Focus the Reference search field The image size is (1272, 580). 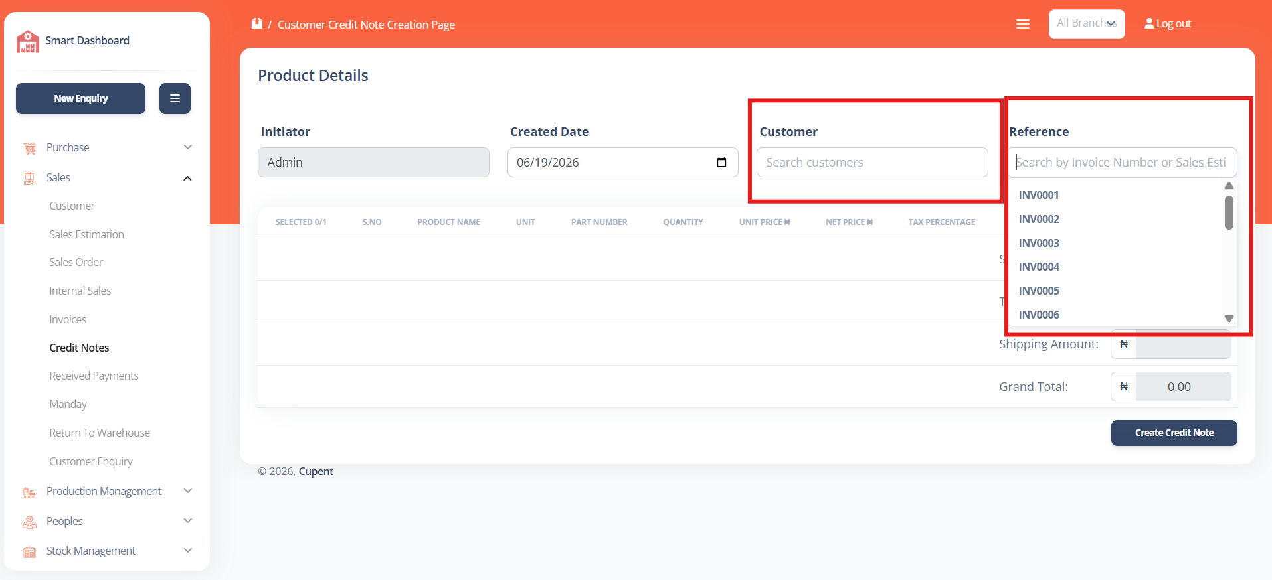coord(1123,162)
